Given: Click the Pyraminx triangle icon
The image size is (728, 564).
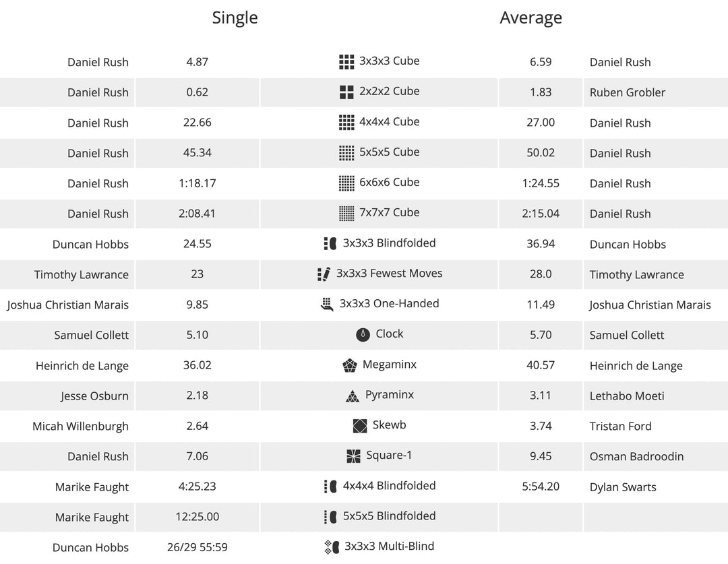Looking at the screenshot, I should coord(353,396).
